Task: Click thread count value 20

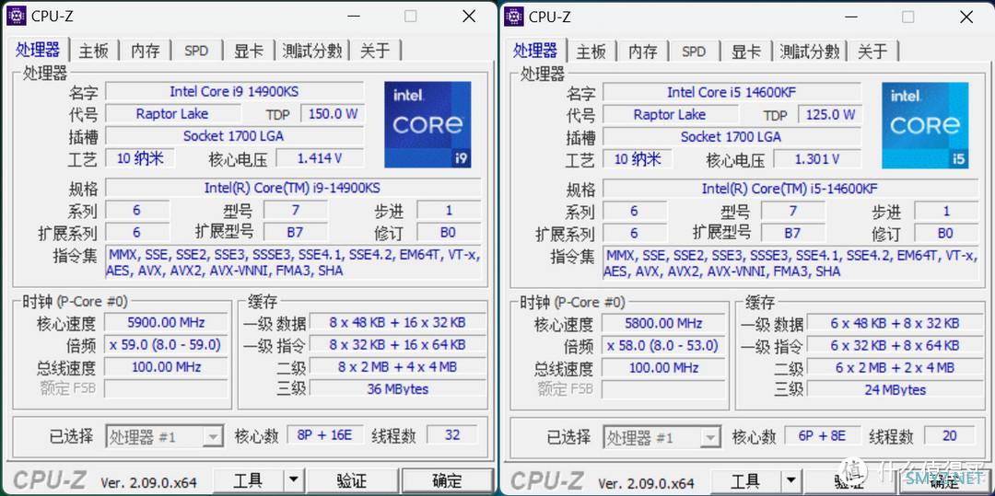Action: 950,436
